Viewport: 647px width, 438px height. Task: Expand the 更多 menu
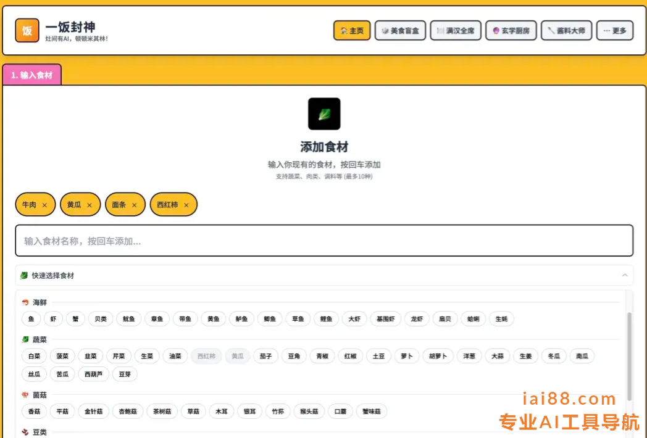click(x=614, y=31)
